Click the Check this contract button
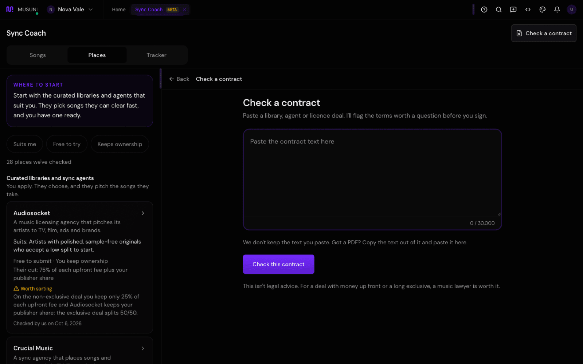The width and height of the screenshot is (583, 364). click(278, 264)
